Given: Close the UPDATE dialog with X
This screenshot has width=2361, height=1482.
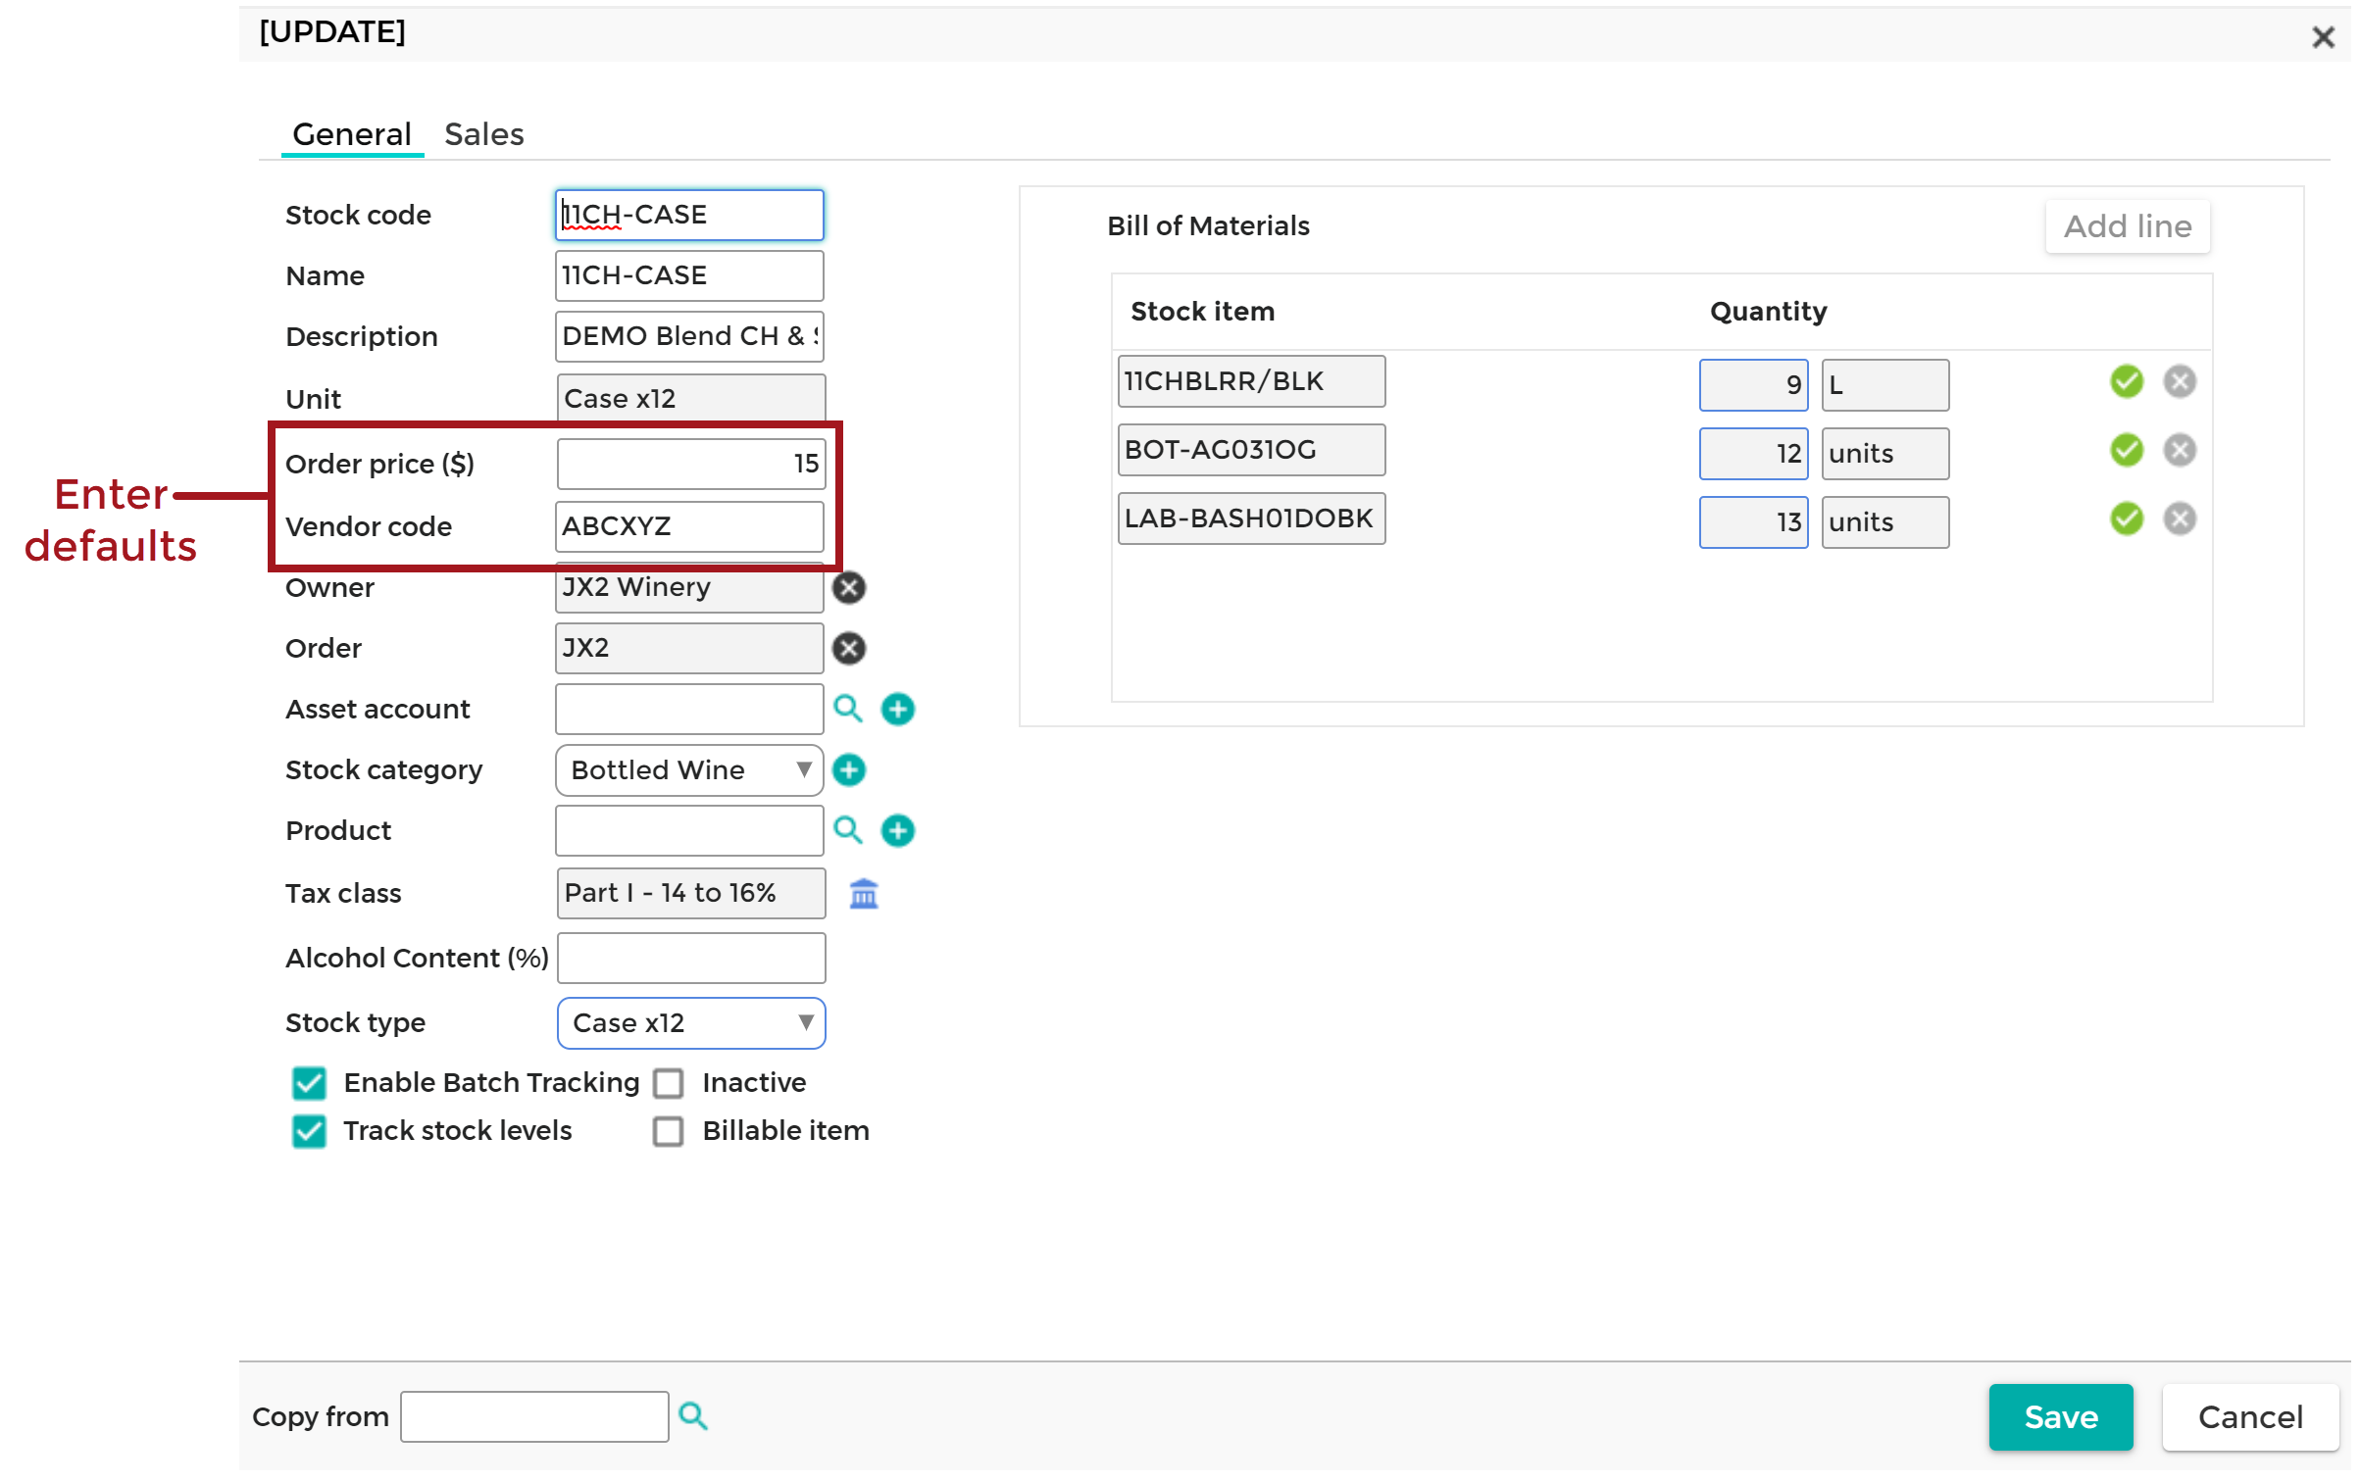Looking at the screenshot, I should click(2322, 37).
